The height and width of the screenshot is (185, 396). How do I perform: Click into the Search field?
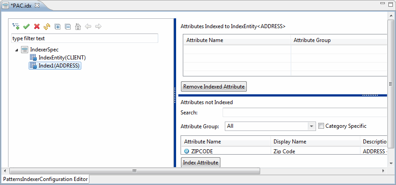tap(305, 113)
